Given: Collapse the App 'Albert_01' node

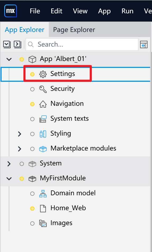Looking at the screenshot, I should tap(9, 59).
